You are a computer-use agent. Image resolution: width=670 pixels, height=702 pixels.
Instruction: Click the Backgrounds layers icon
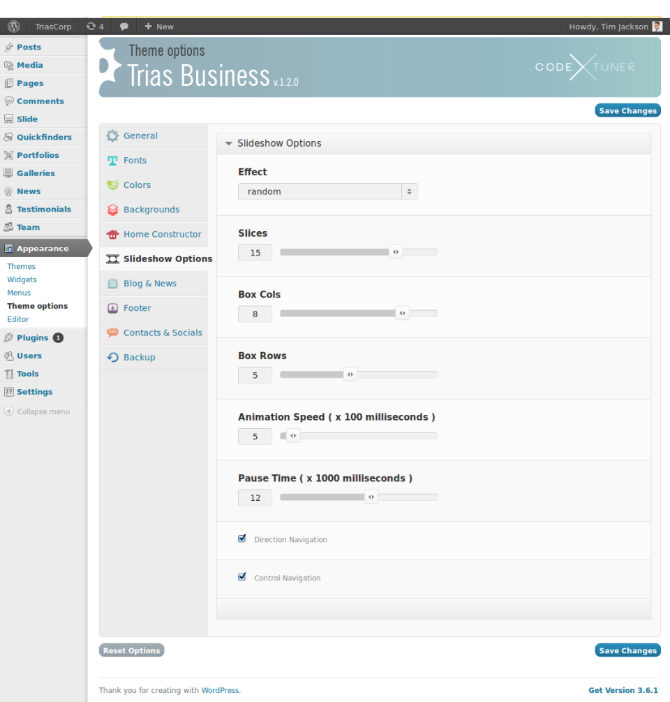point(112,210)
